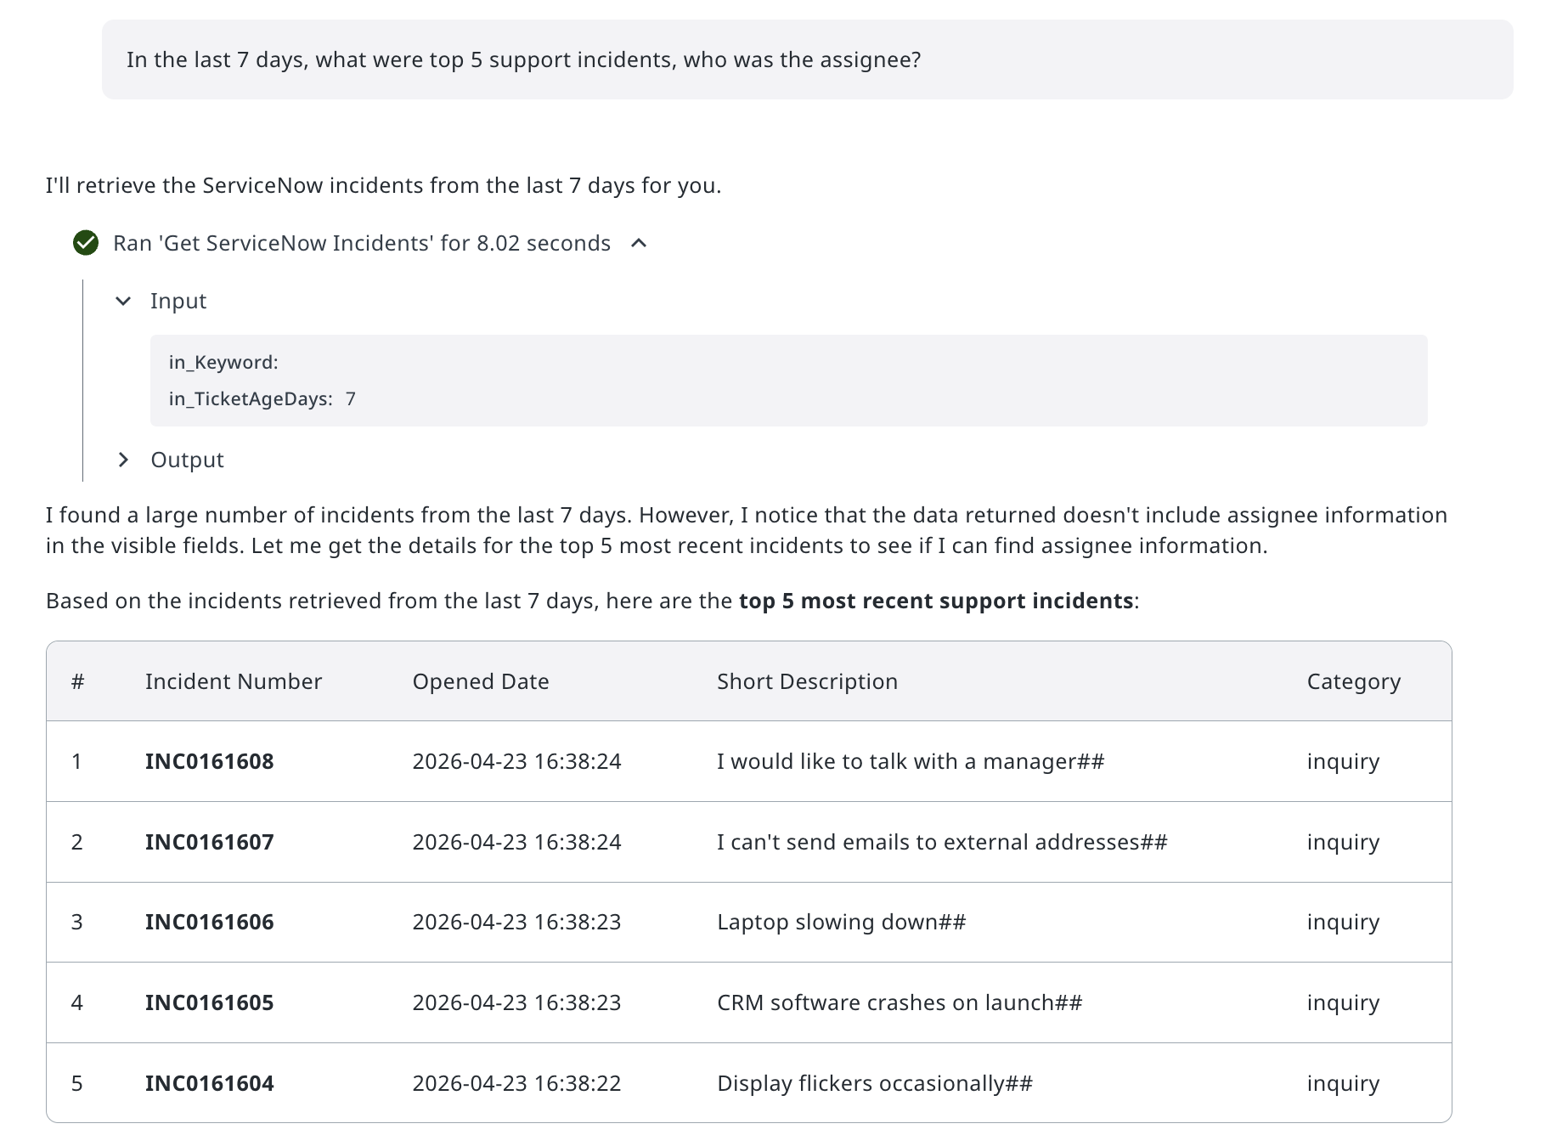
Task: Click 'I would like to talk with a manager##'
Action: point(911,761)
